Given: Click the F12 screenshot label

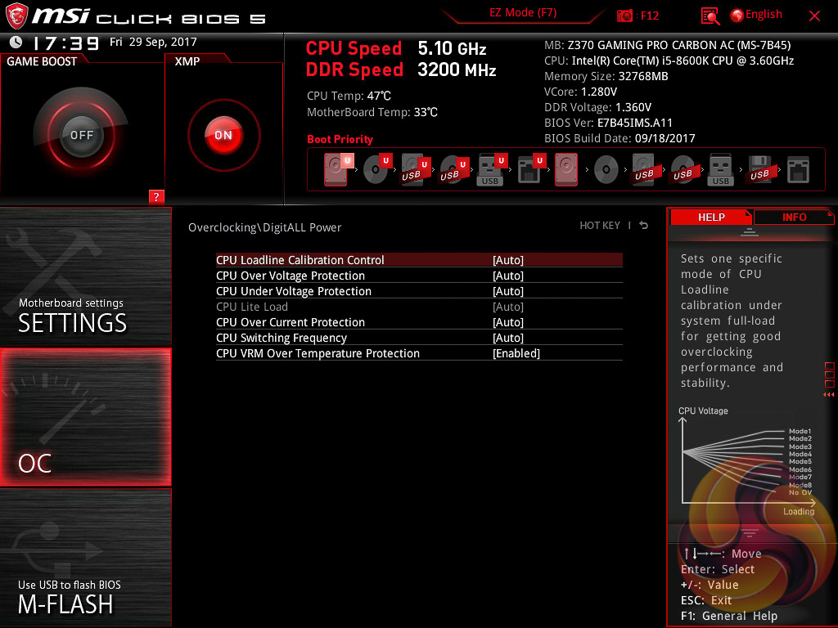Looking at the screenshot, I should click(x=649, y=16).
